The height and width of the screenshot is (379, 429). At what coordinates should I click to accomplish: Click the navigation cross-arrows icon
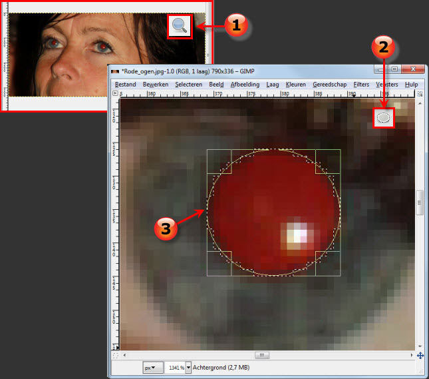point(420,356)
